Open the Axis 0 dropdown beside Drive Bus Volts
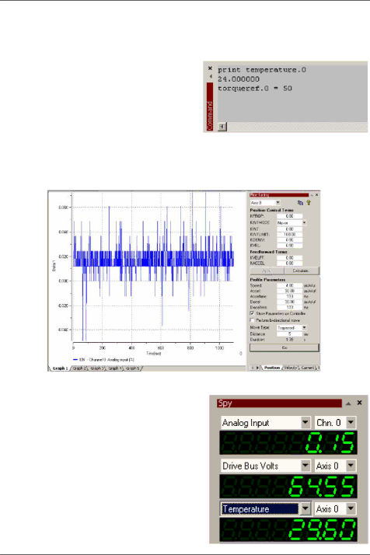 tap(351, 466)
